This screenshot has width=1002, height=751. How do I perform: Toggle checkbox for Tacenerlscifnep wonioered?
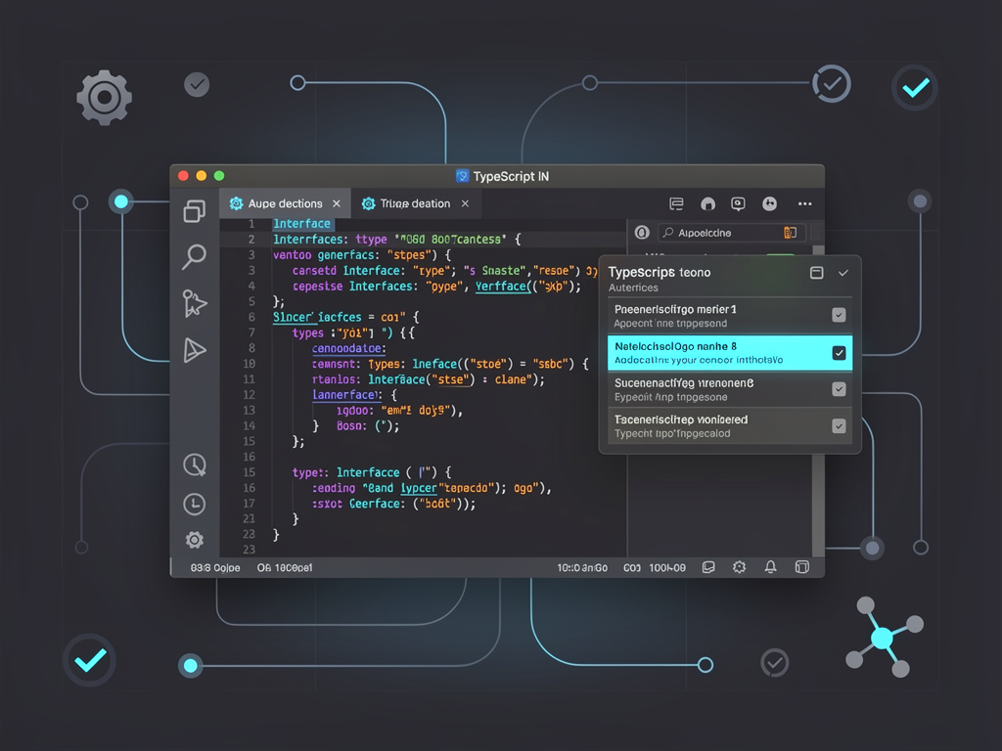click(839, 426)
